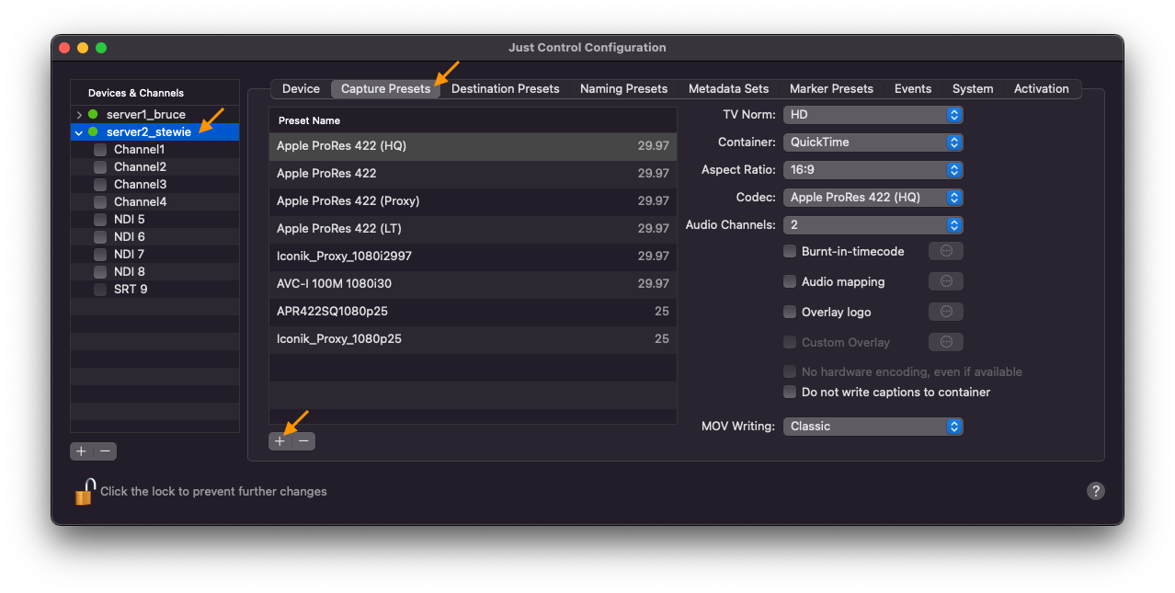The image size is (1175, 593).
Task: Tick the Channel1 checkbox
Action: click(x=100, y=150)
